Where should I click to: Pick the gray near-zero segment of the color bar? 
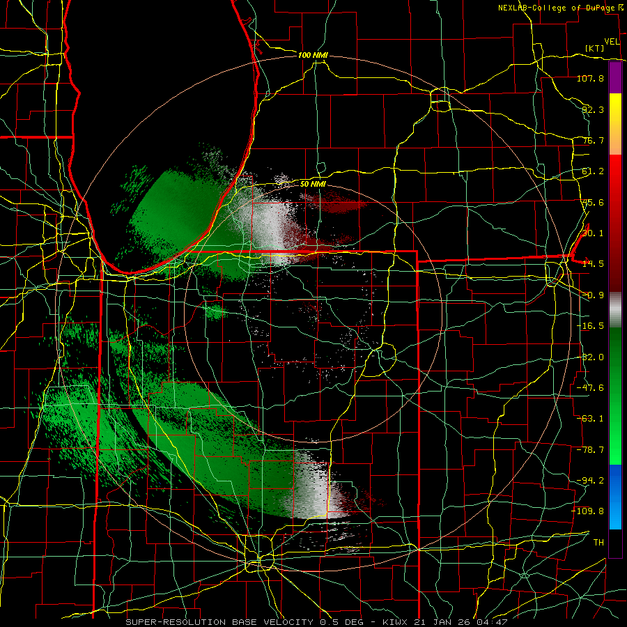[615, 310]
